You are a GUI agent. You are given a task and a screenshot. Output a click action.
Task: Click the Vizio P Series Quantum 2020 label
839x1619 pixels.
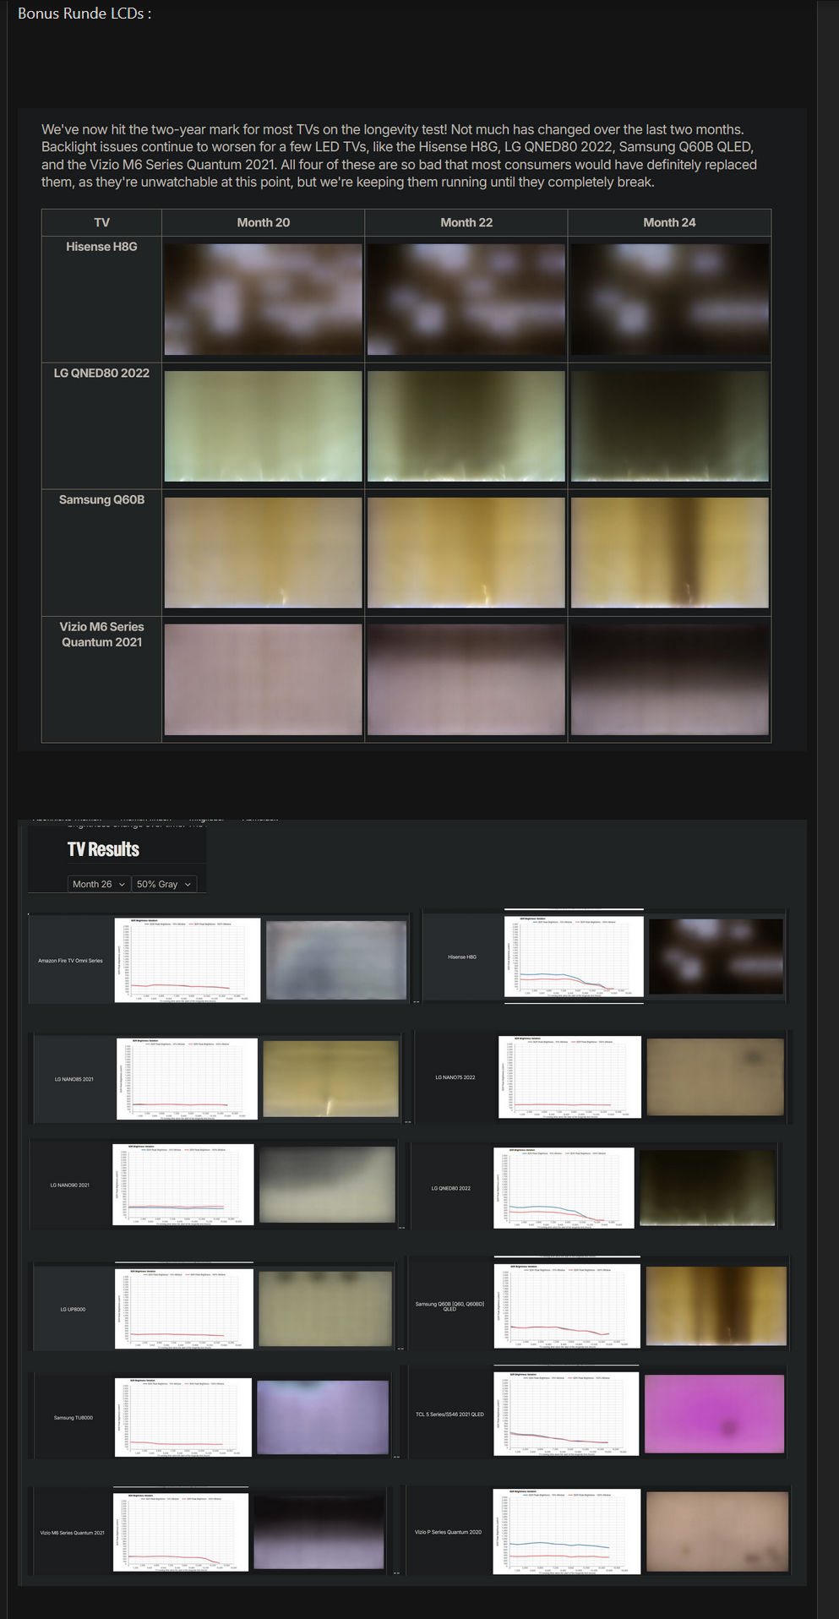tap(448, 1531)
